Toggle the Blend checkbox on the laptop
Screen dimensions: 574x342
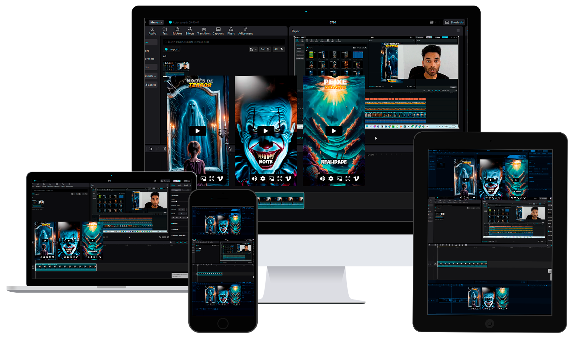172,223
